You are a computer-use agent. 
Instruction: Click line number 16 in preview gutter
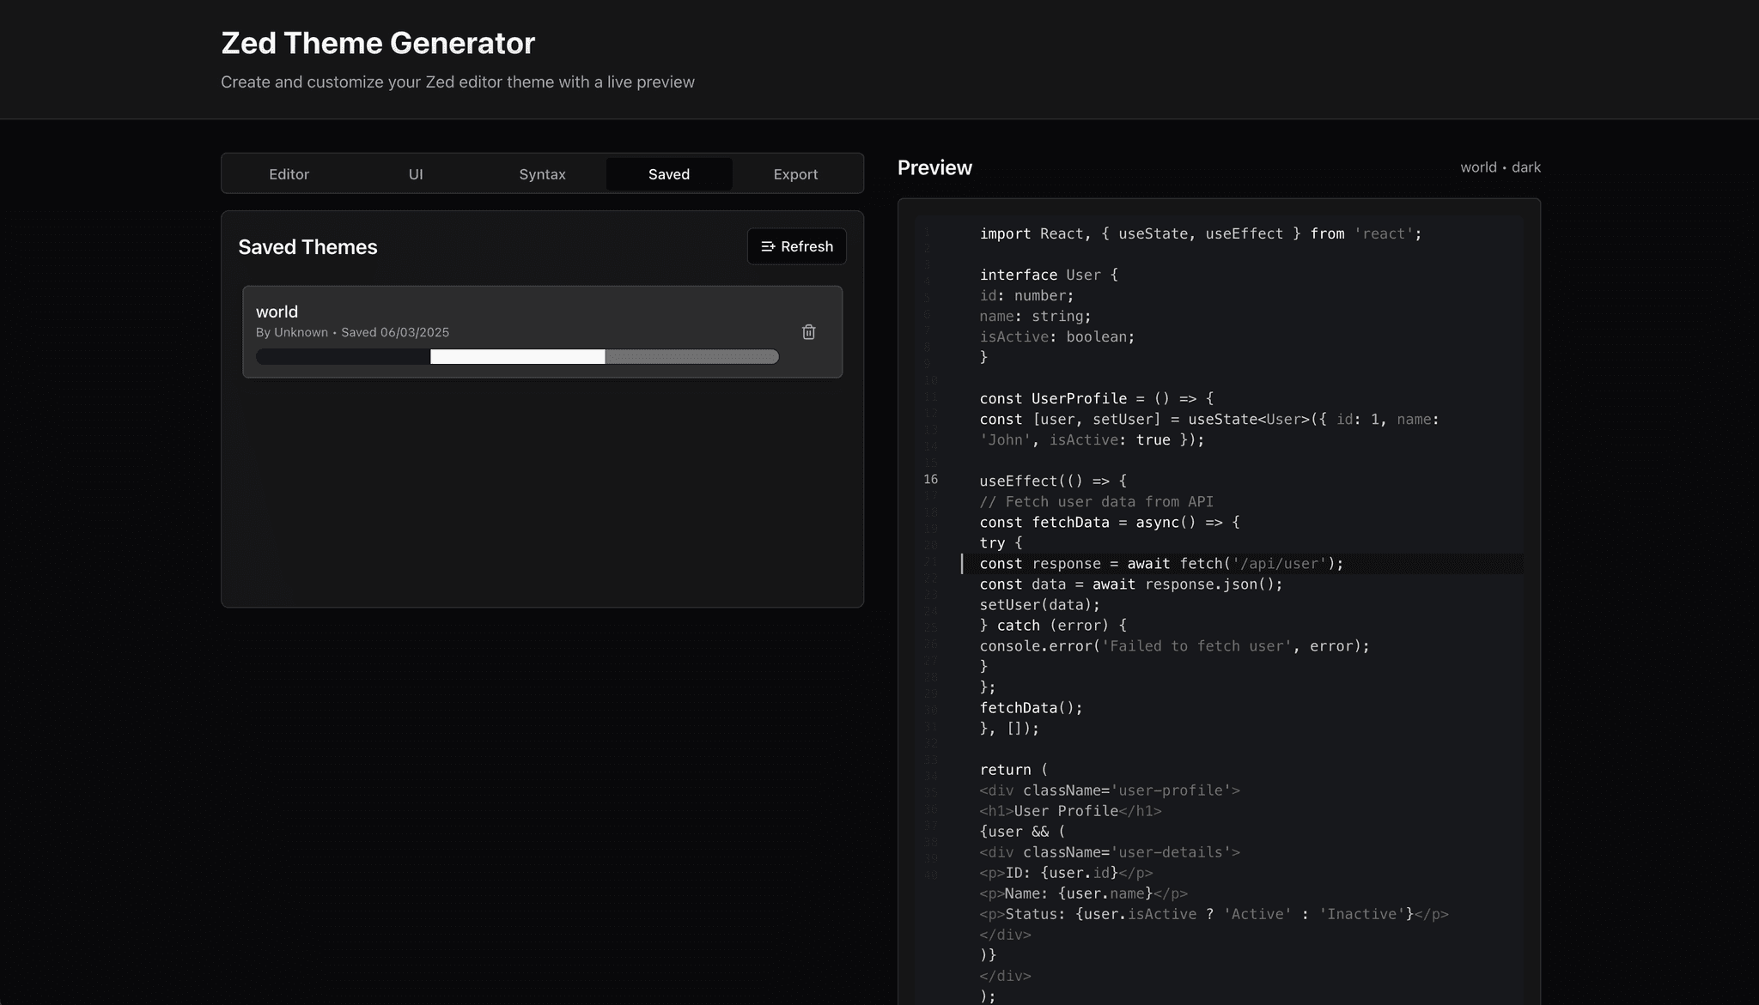(x=930, y=480)
